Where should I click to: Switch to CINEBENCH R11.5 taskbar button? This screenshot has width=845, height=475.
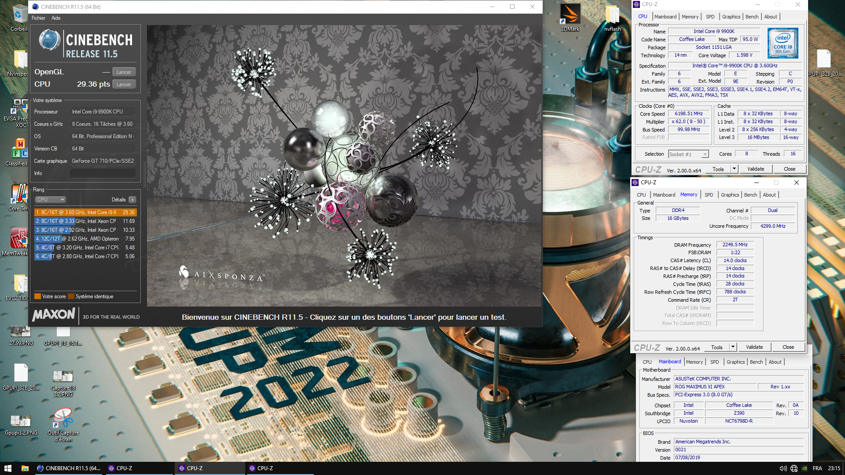tap(70, 468)
